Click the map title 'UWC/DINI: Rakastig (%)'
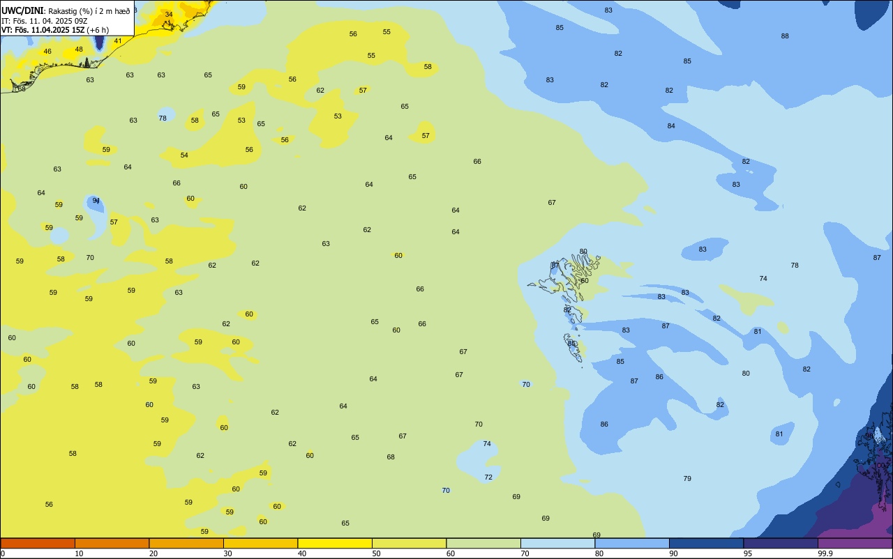 (45, 11)
